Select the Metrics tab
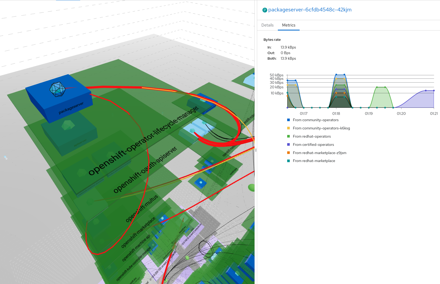The width and height of the screenshot is (440, 284). pyautogui.click(x=288, y=25)
